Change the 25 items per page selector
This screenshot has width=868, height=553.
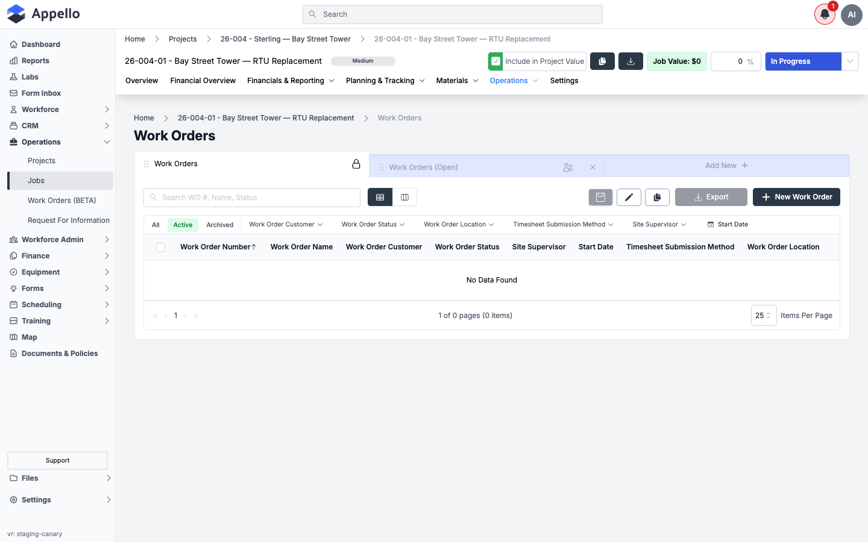(x=764, y=316)
